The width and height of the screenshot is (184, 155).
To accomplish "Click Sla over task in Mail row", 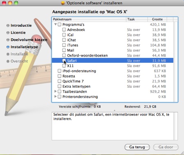I will click(x=134, y=50).
